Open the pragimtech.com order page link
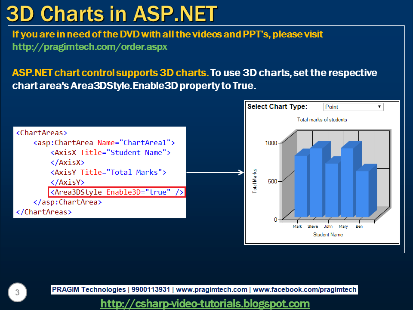The width and height of the screenshot is (413, 310). click(x=89, y=46)
